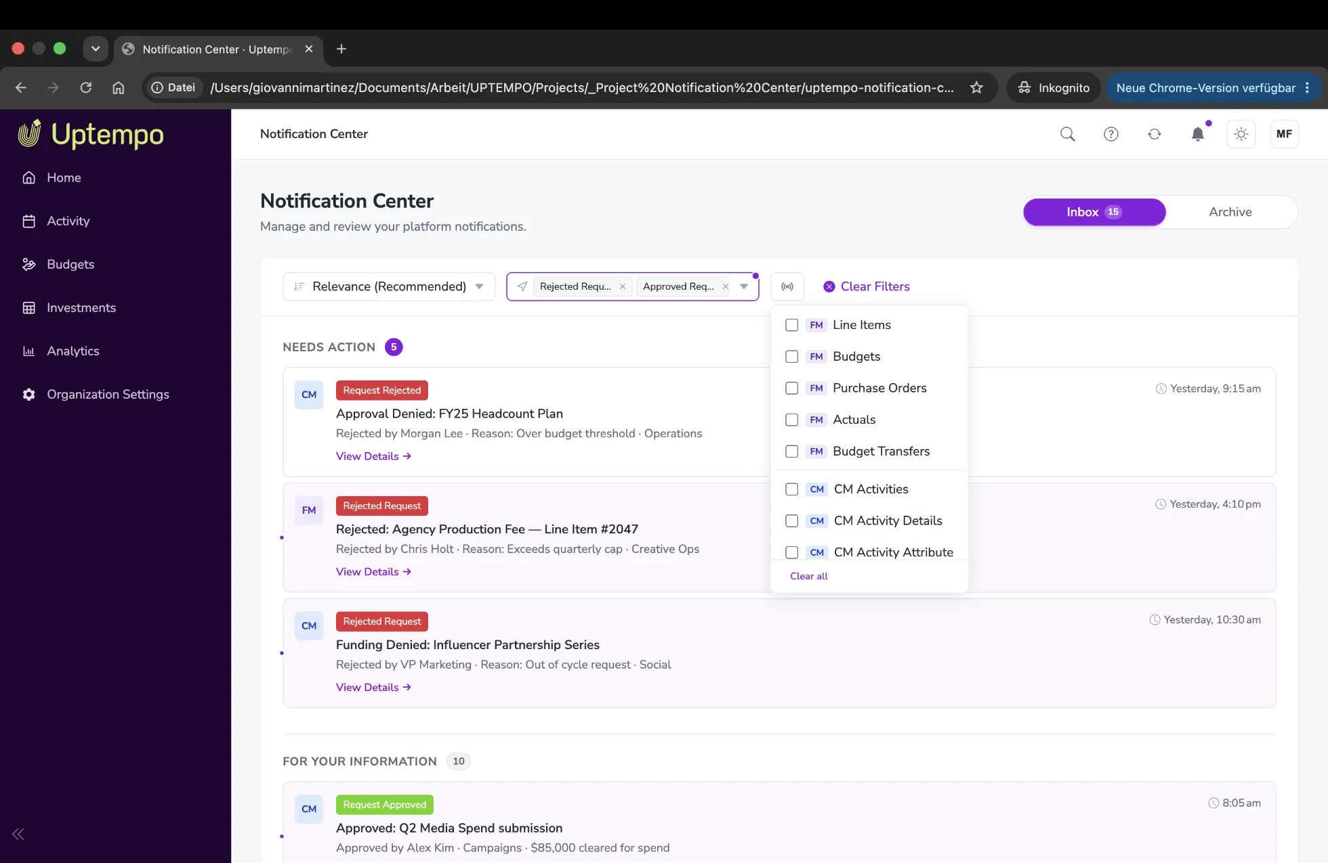The width and height of the screenshot is (1328, 863).
Task: Reload the page in the browser
Action: (85, 87)
